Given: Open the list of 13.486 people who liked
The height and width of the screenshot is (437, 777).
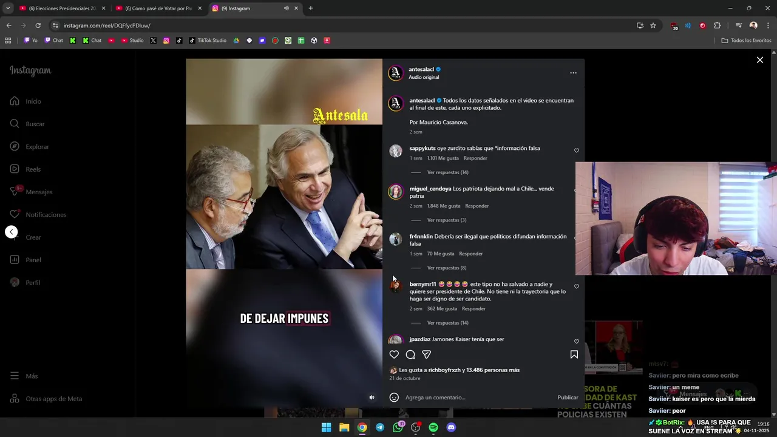Looking at the screenshot, I should (x=493, y=370).
